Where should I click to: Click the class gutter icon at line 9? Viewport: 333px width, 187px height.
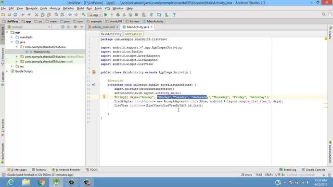pyautogui.click(x=94, y=72)
